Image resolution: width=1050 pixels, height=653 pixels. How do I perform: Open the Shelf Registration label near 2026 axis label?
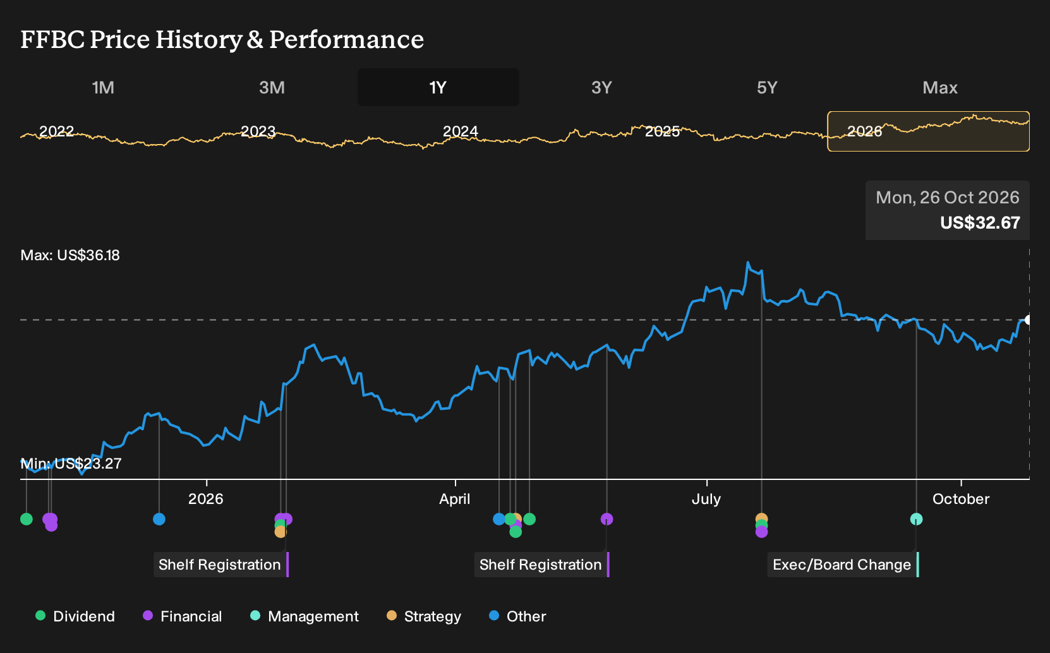[x=220, y=565]
